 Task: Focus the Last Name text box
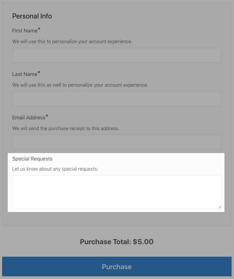click(117, 99)
